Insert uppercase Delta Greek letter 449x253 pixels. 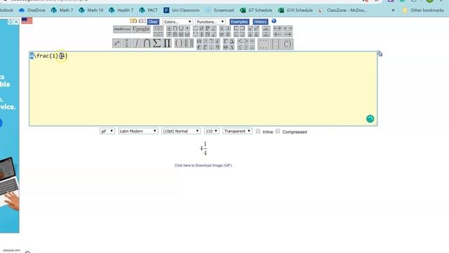tap(232, 41)
